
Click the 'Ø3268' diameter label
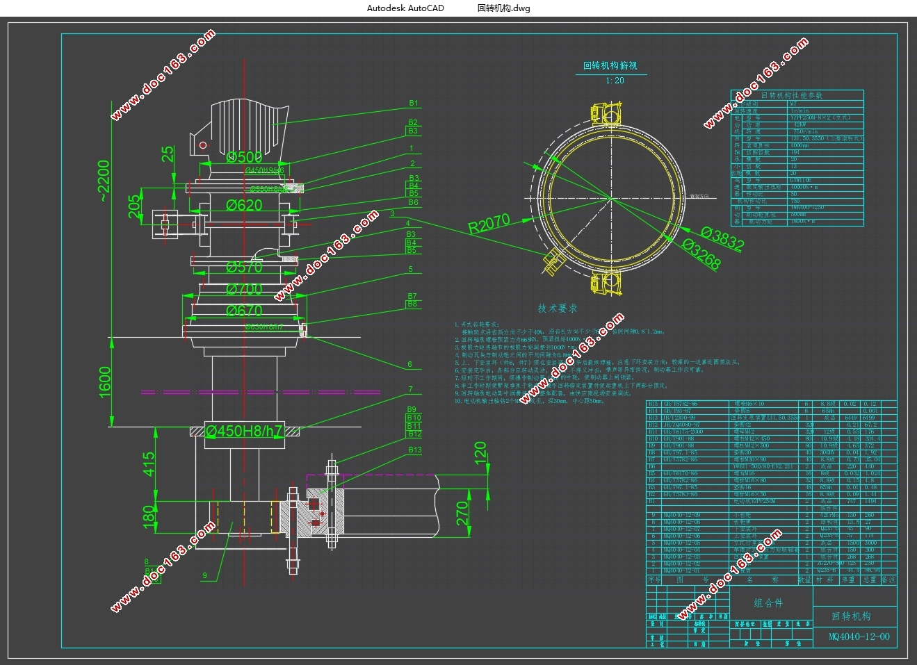pyautogui.click(x=701, y=254)
